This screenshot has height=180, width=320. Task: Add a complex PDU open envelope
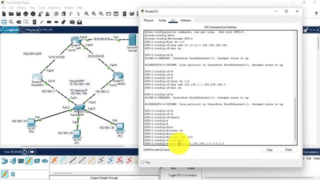click(x=79, y=22)
